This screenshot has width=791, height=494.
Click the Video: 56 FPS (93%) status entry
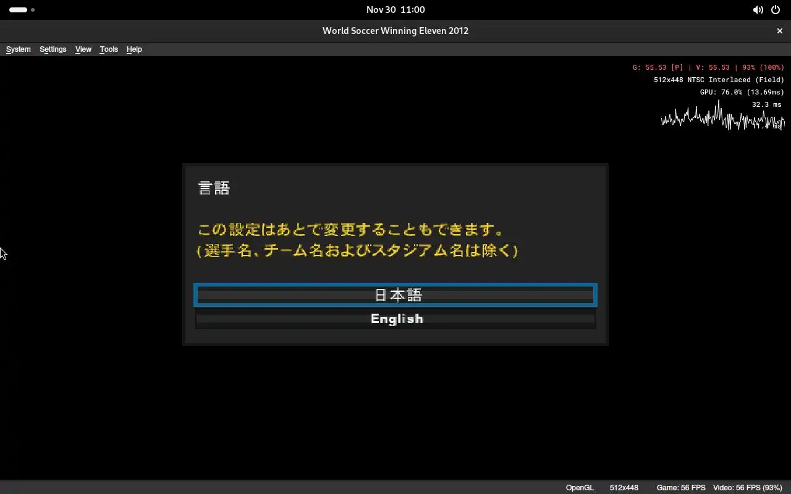point(748,488)
